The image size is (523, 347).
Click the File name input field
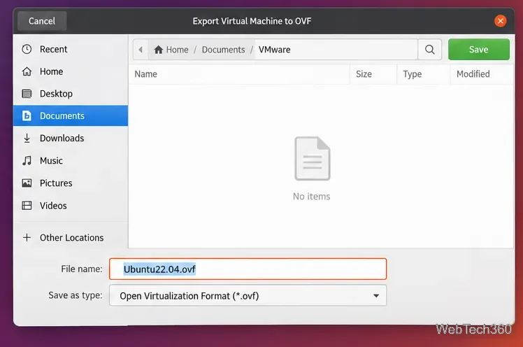[248, 269]
